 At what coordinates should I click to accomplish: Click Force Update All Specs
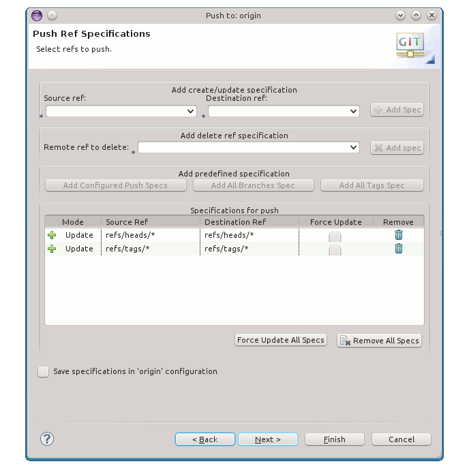281,340
